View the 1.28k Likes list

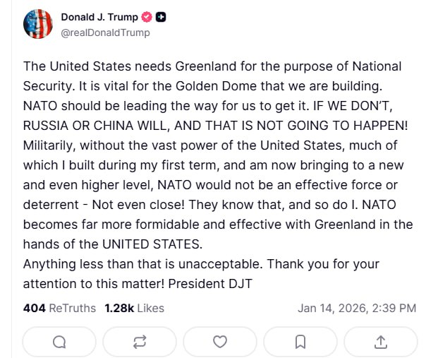134,308
